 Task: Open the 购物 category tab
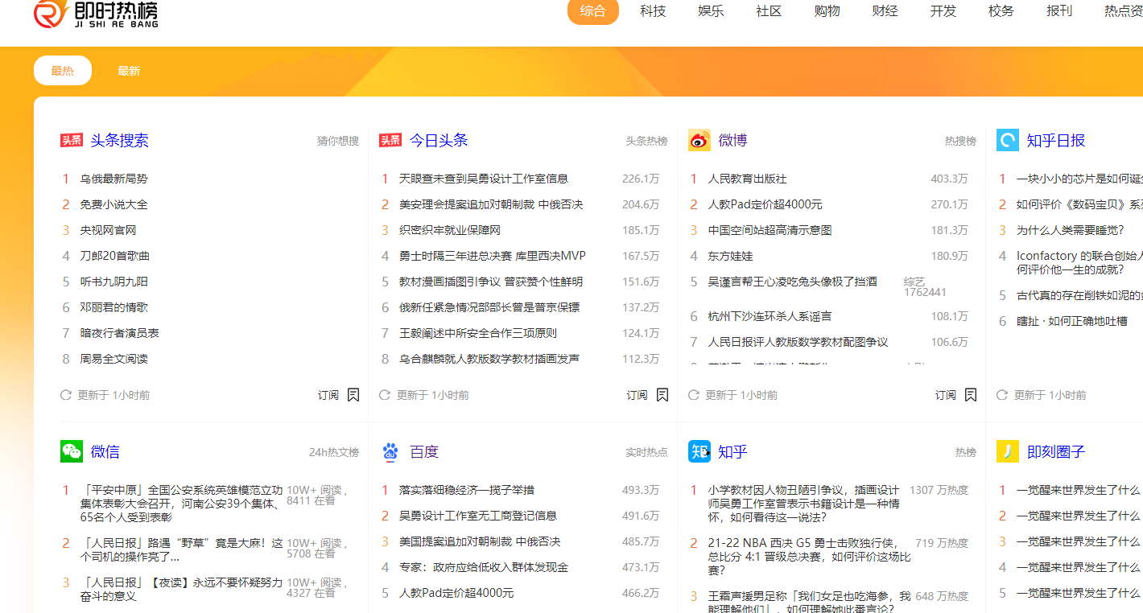tap(827, 10)
